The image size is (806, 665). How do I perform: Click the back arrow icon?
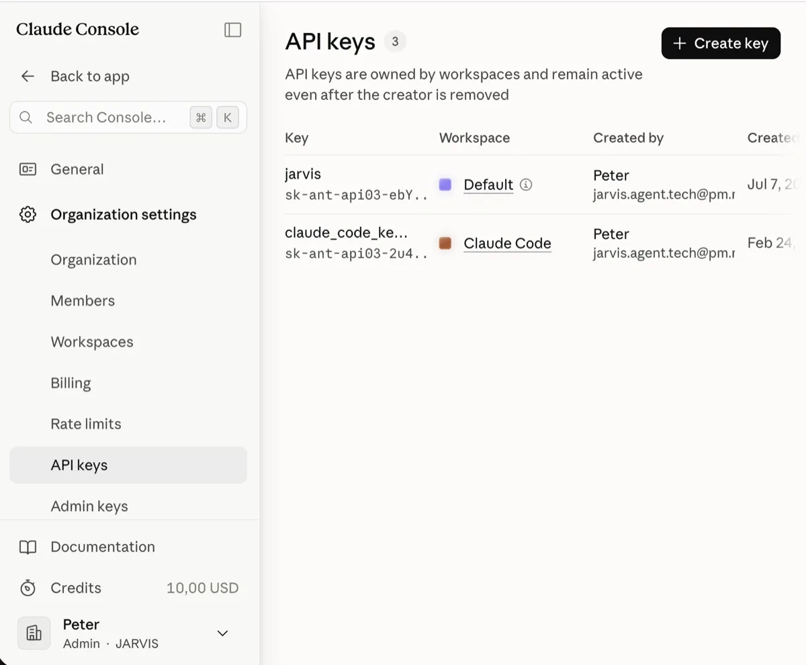pos(28,76)
